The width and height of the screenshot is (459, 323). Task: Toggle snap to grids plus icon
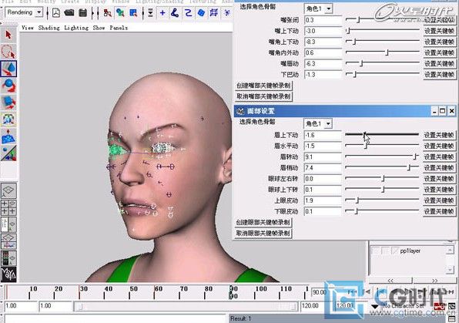pyautogui.click(x=162, y=12)
